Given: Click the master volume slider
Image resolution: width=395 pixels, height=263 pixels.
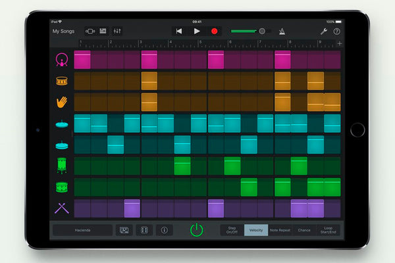Looking at the screenshot, I should (261, 31).
